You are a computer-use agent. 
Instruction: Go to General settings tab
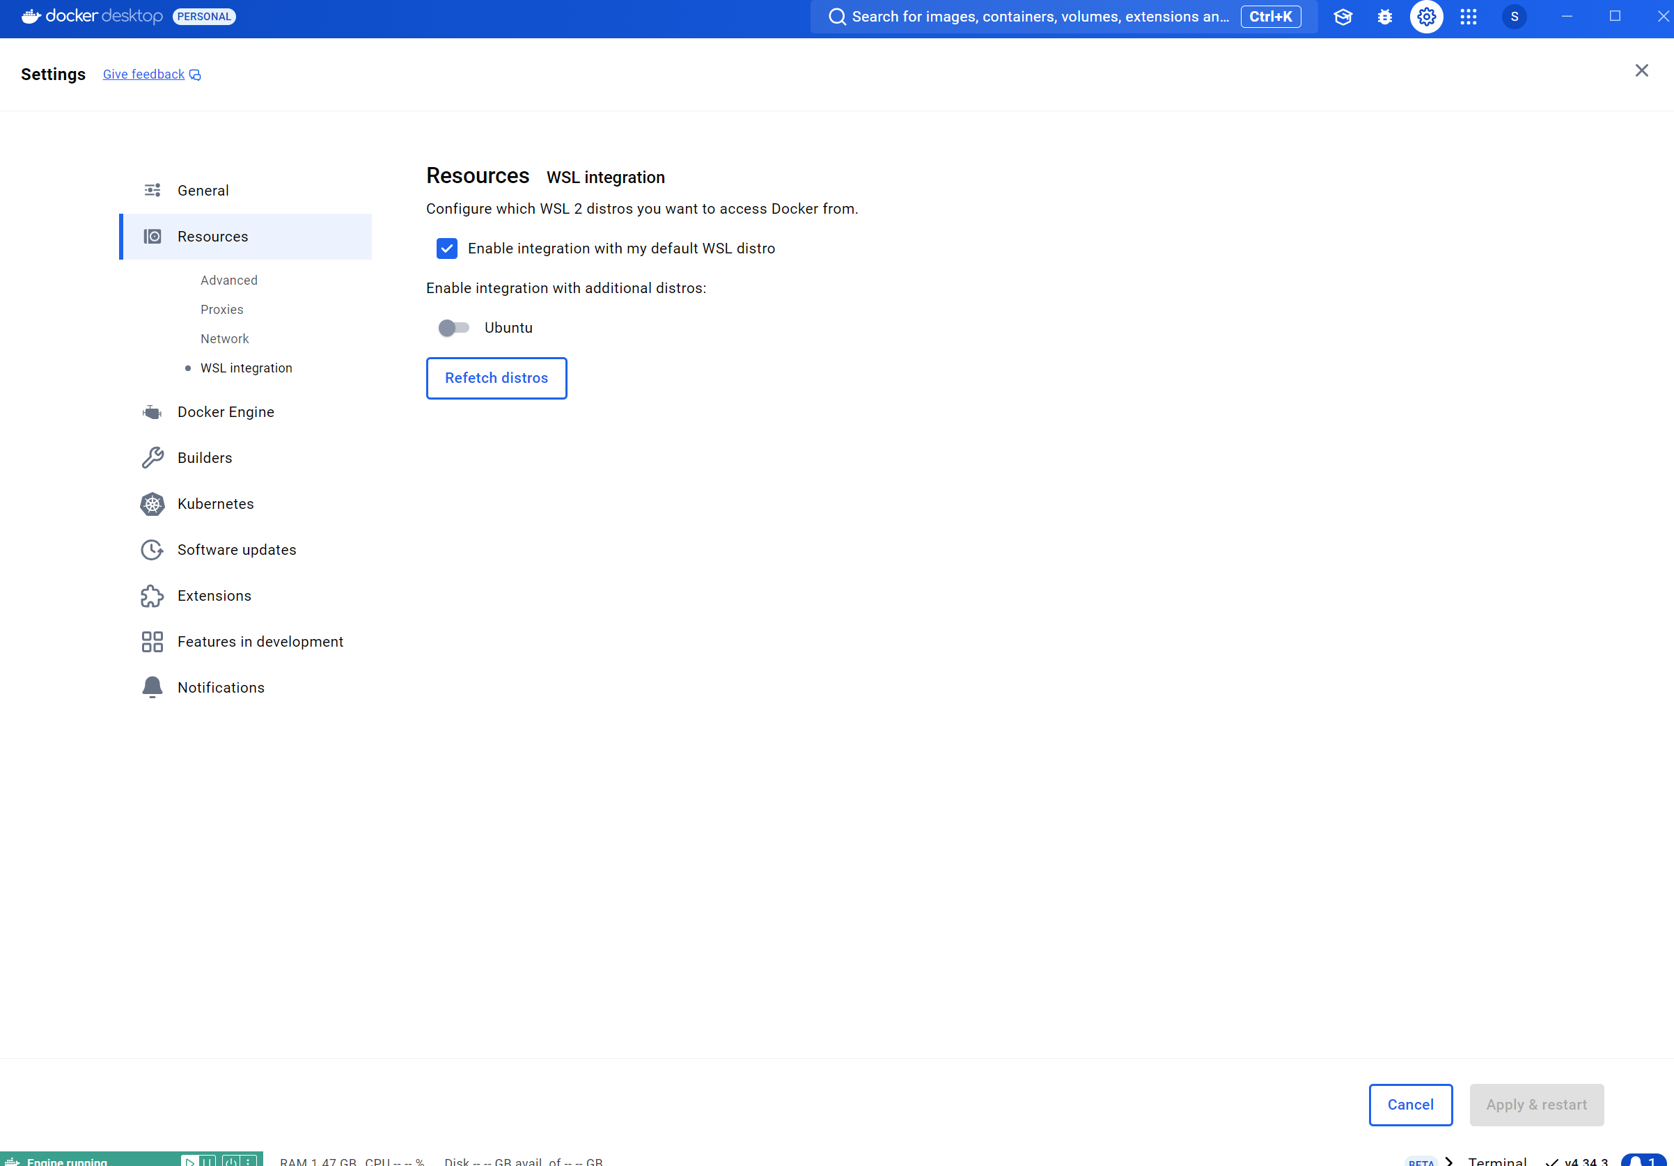[203, 191]
